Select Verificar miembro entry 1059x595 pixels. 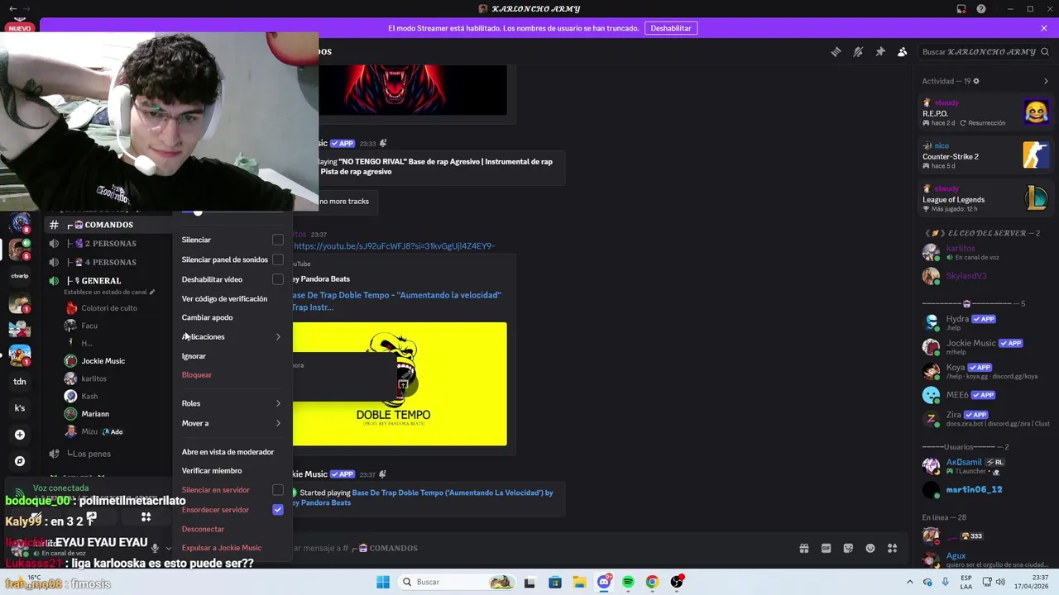pos(232,471)
